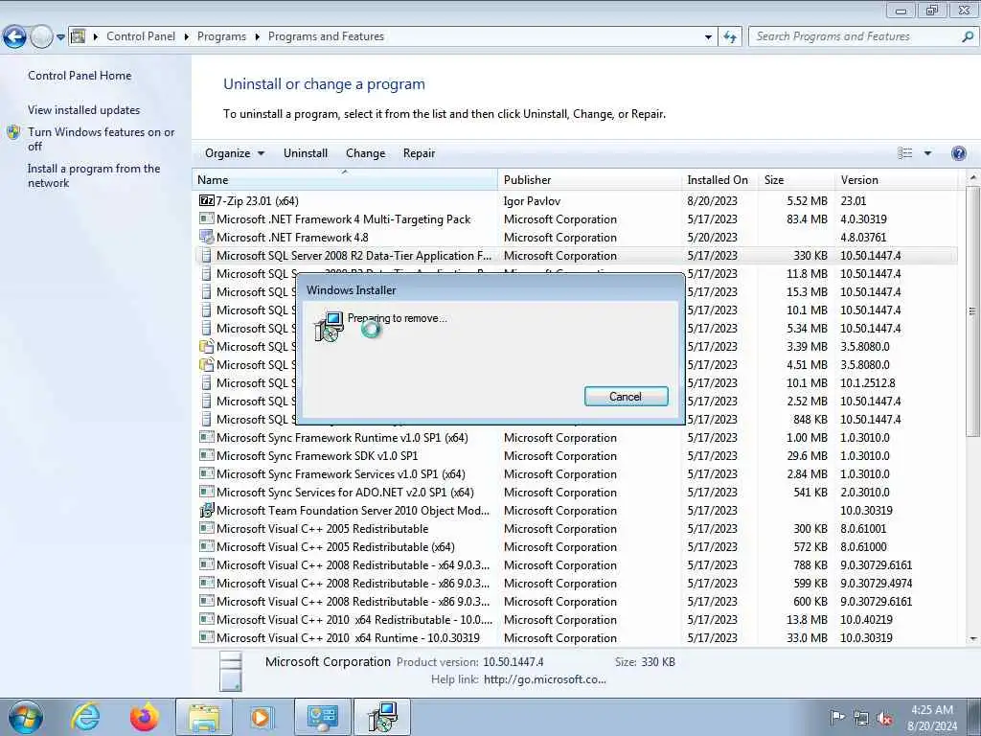981x736 pixels.
Task: Open Windows Media Player from taskbar
Action: click(x=262, y=717)
